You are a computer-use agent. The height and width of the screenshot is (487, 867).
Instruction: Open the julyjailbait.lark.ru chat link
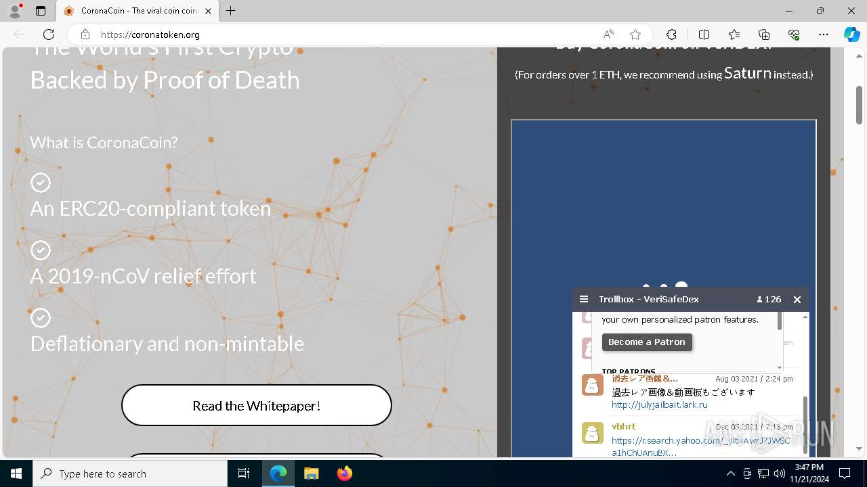pyautogui.click(x=660, y=405)
